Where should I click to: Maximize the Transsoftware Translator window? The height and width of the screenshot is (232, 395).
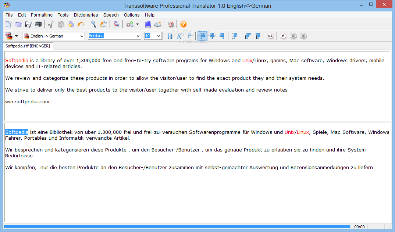coord(371,4)
